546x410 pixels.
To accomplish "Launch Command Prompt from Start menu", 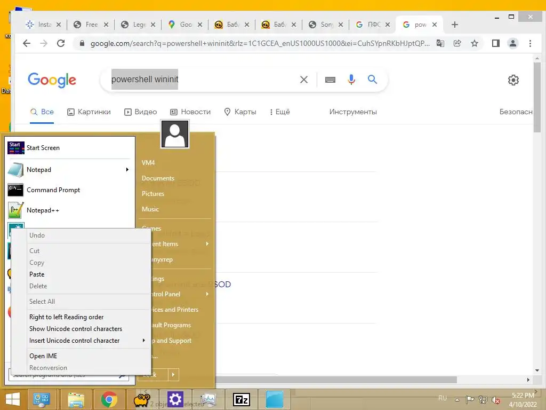I will [x=70, y=190].
